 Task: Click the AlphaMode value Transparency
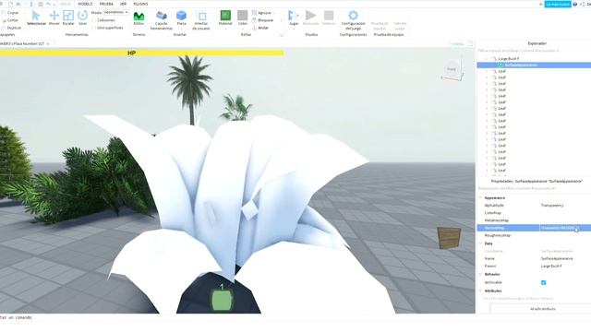point(552,206)
